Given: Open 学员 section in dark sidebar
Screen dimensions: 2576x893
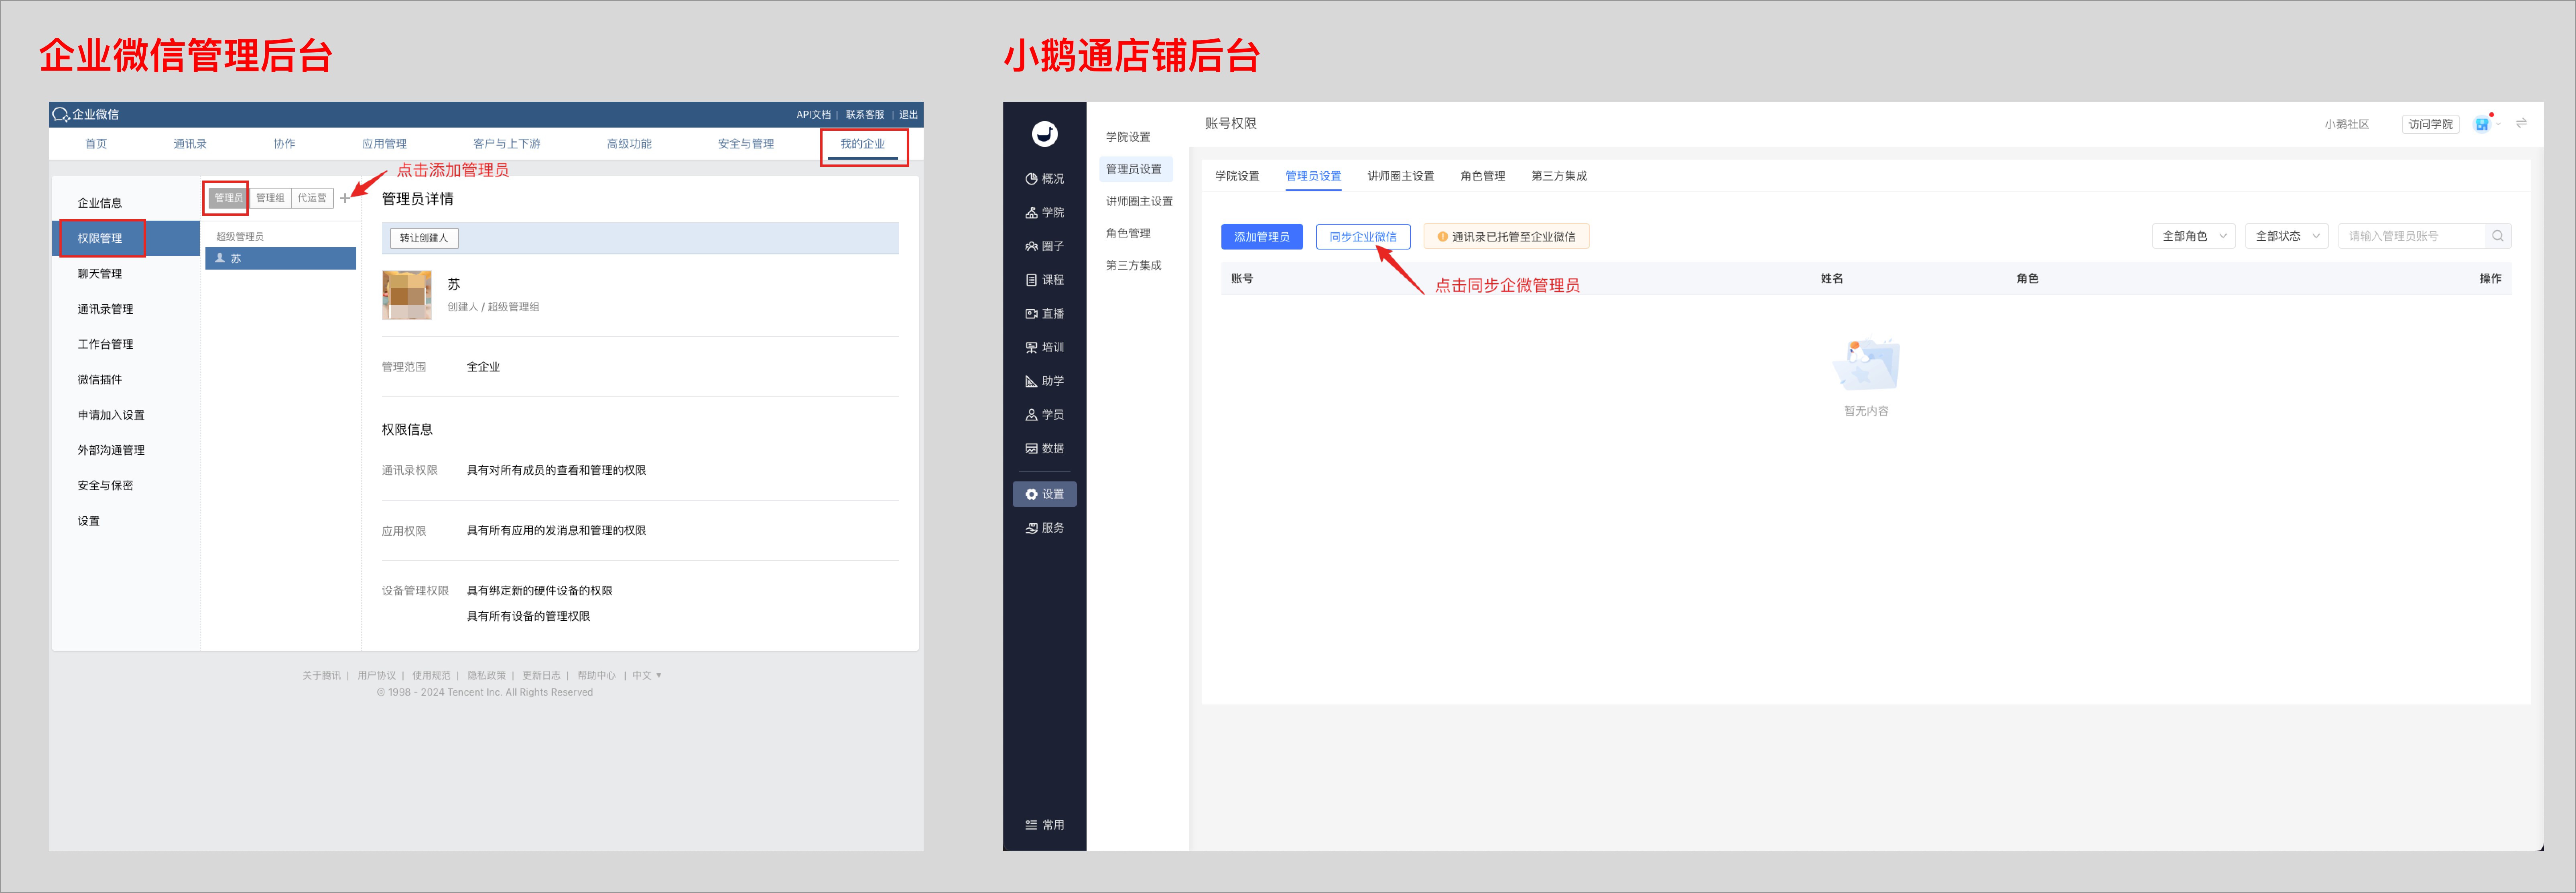Looking at the screenshot, I should pos(1044,415).
